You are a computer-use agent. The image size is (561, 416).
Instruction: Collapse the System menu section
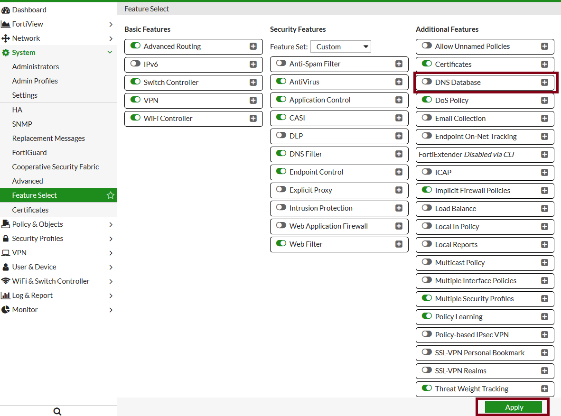point(110,53)
